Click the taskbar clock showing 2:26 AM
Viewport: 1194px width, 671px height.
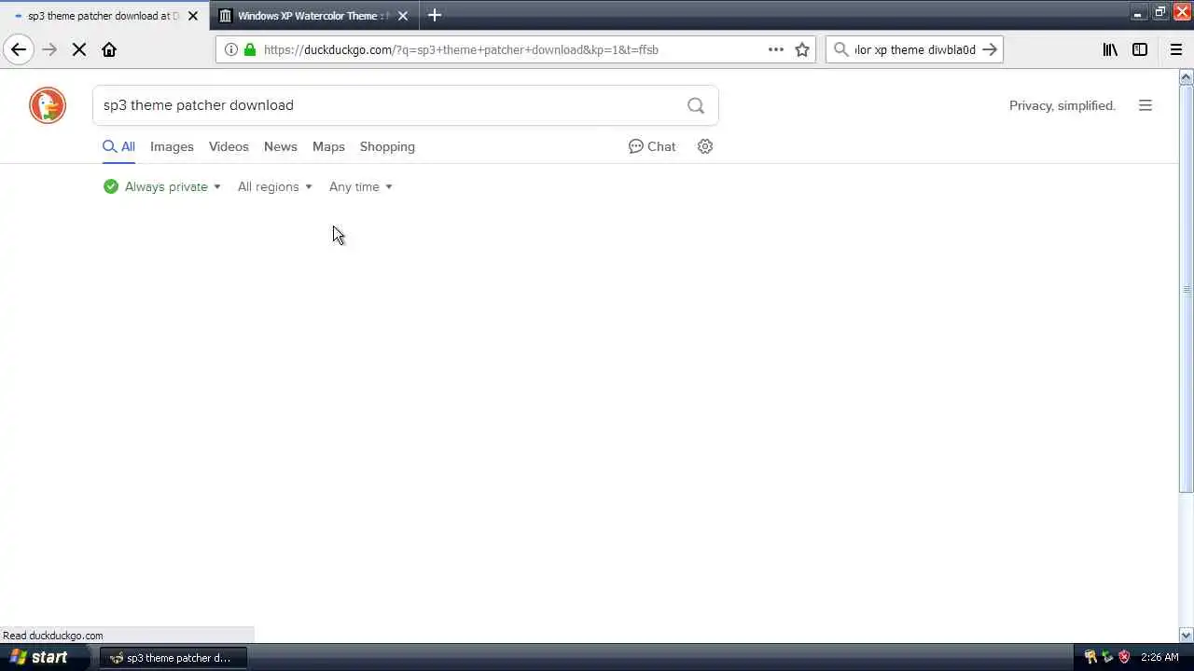[1159, 657]
